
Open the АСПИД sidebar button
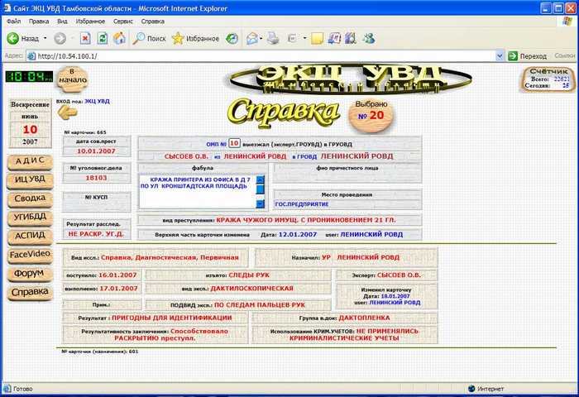pyautogui.click(x=30, y=236)
